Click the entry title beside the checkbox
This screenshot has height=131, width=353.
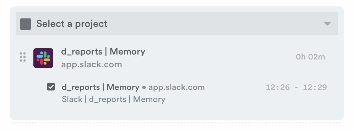coord(101,87)
